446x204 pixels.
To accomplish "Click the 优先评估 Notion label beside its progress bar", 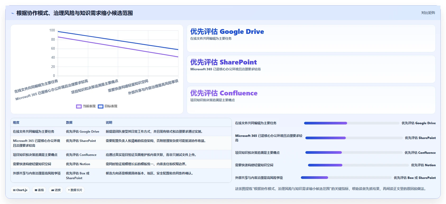I will click(x=423, y=165).
